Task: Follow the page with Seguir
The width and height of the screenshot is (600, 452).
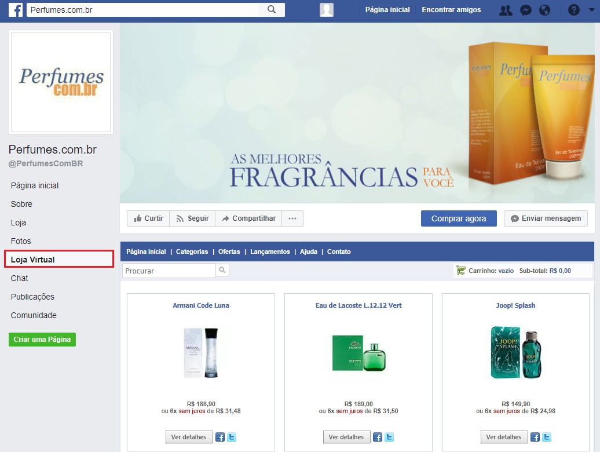Action: point(192,218)
